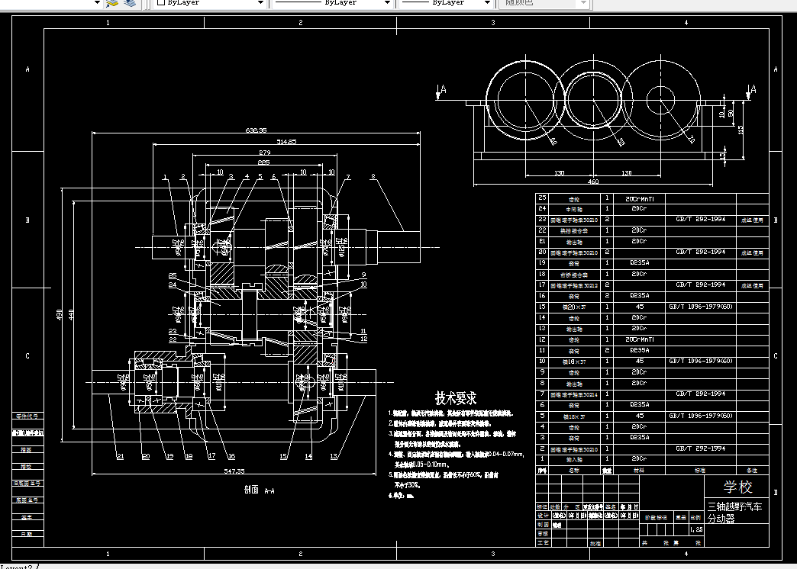Select GB/T 1096-1979(60) standard in row 15

[x=700, y=307]
